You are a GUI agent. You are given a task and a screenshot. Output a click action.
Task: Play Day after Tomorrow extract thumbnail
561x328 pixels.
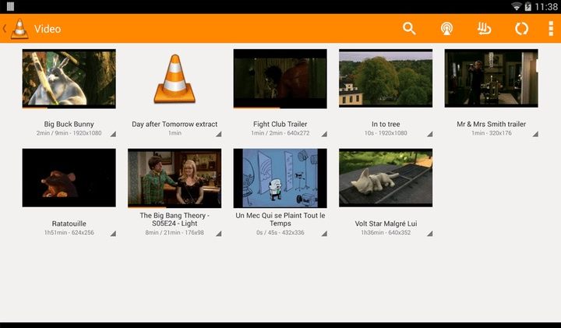click(x=175, y=79)
